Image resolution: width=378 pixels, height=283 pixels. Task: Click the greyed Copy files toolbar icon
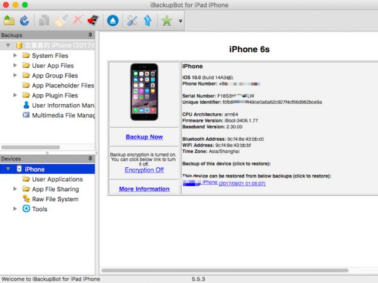44,21
